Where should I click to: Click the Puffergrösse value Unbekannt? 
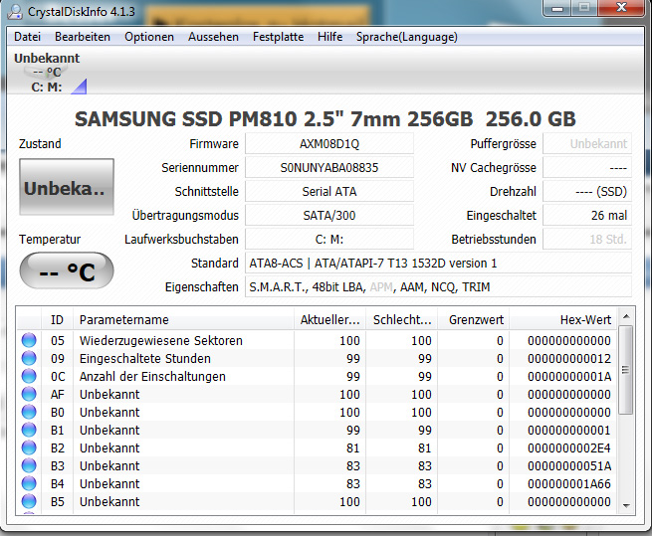point(587,144)
